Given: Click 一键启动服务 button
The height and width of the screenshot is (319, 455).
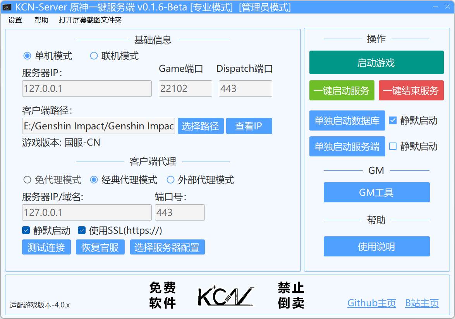Looking at the screenshot, I should pyautogui.click(x=342, y=91).
